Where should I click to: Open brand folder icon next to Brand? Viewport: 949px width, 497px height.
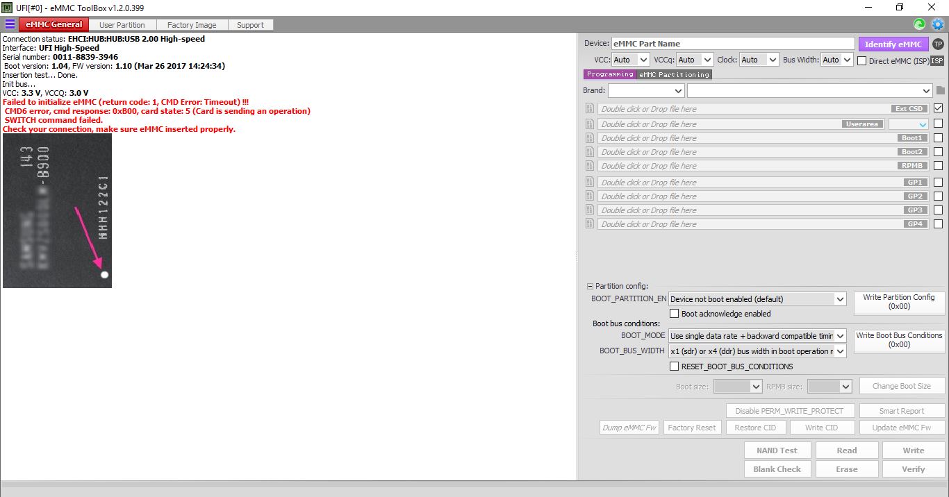(940, 91)
